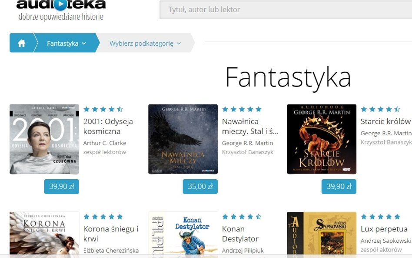Buy 2001: Odyseja kosmiczna for 39,90 zł
Viewport: 412px width, 258px height.
coord(61,187)
